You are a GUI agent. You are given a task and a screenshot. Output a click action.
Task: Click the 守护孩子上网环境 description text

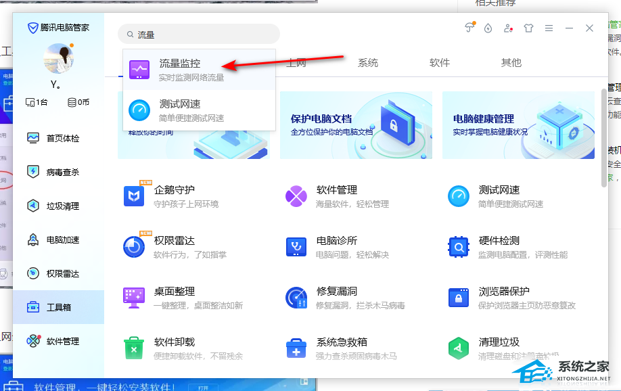pos(186,204)
